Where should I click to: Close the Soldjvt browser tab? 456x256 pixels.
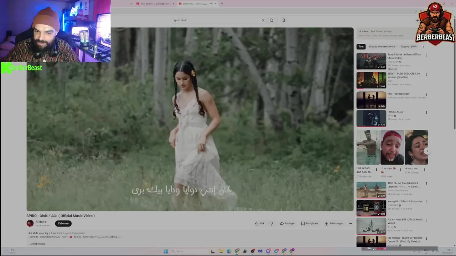(x=173, y=4)
